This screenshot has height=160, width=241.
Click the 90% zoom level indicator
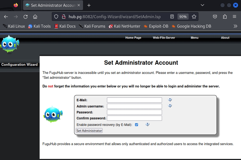point(183,17)
